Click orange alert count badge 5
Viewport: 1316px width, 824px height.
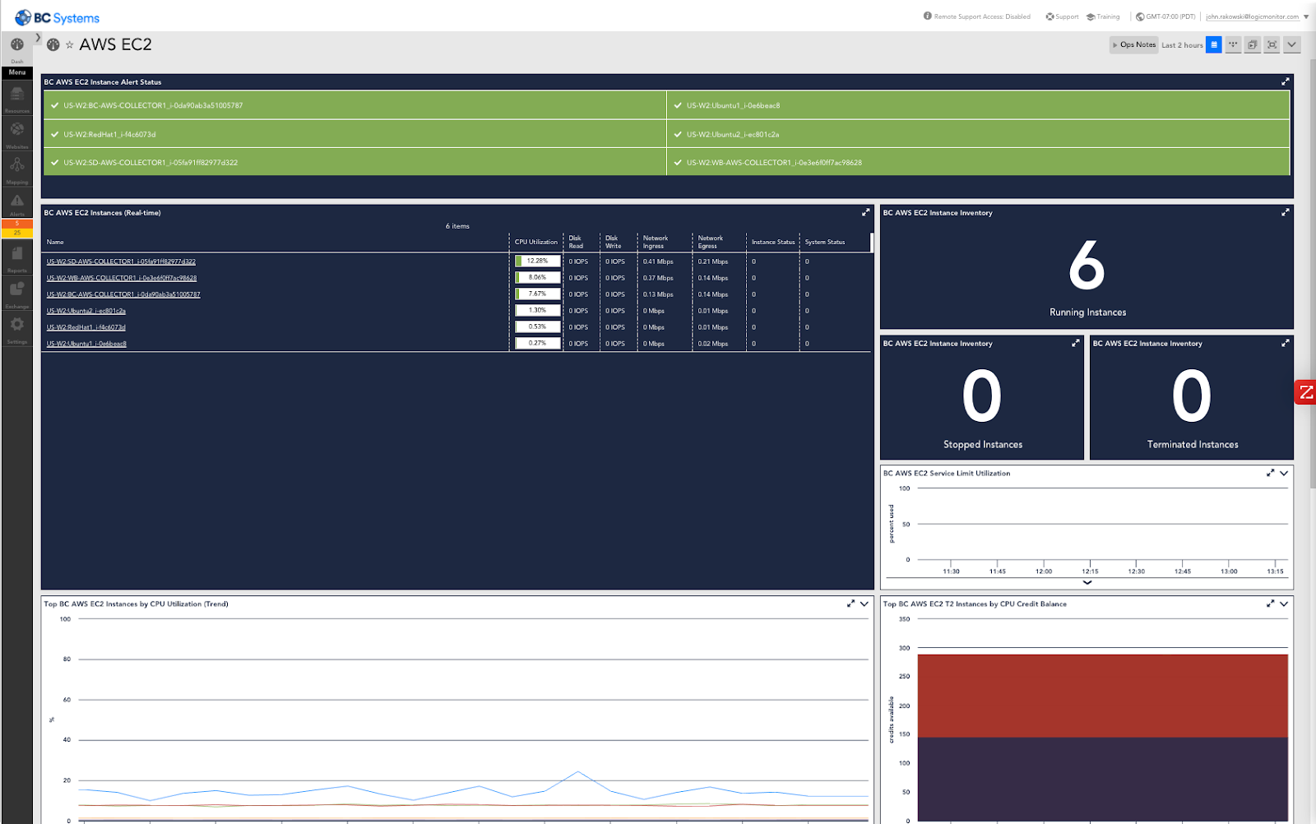click(x=17, y=223)
